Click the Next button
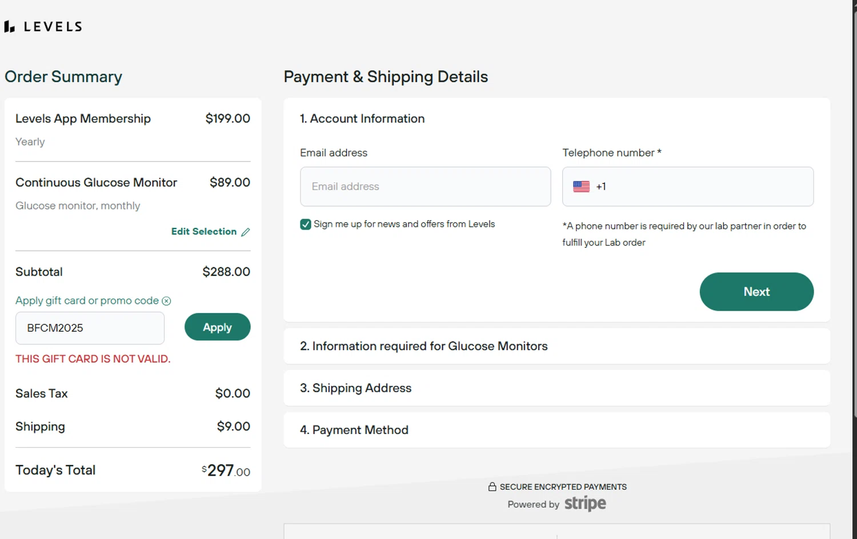 point(756,292)
